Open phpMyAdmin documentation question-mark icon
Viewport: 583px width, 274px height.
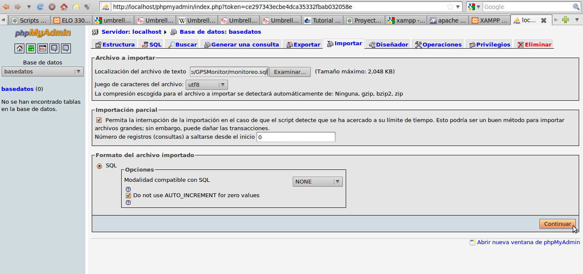click(x=54, y=48)
